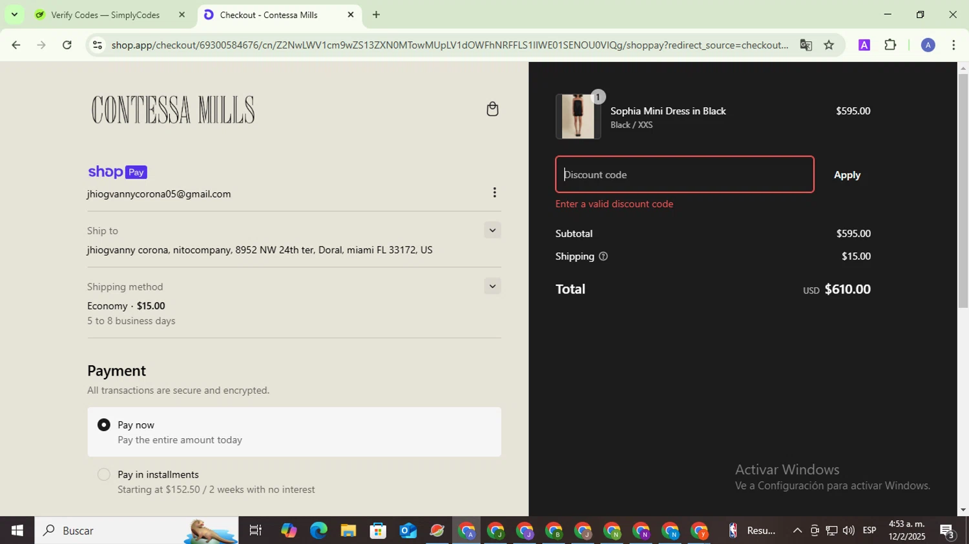Click the Discount code input field
This screenshot has width=969, height=544.
coord(684,174)
